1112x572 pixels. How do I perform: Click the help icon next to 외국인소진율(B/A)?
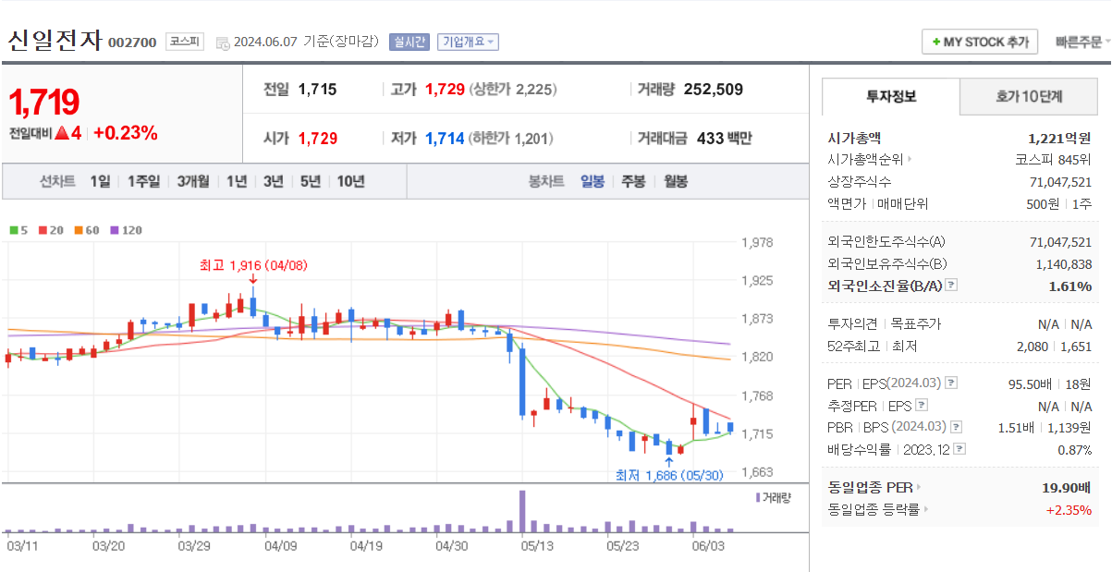point(952,286)
